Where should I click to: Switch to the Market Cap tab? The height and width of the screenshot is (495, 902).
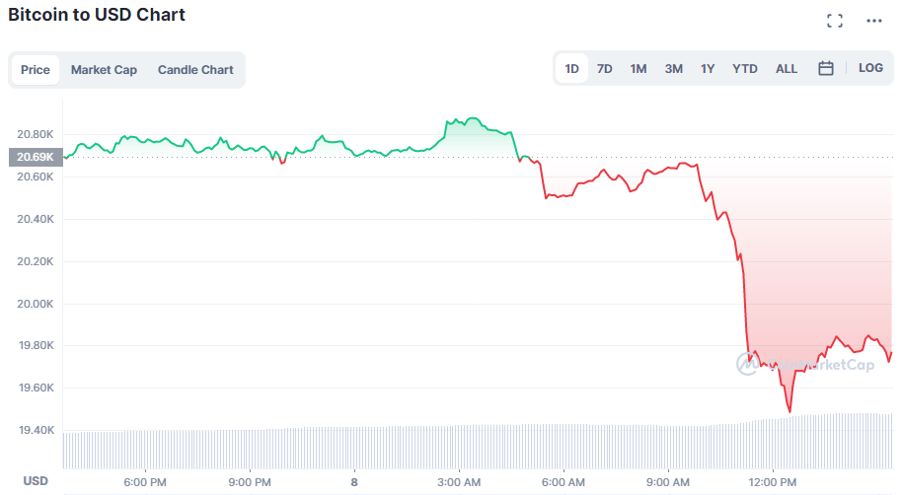point(104,70)
